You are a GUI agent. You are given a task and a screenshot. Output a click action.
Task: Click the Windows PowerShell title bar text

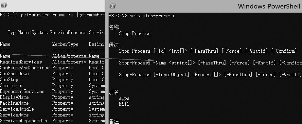[269, 6]
